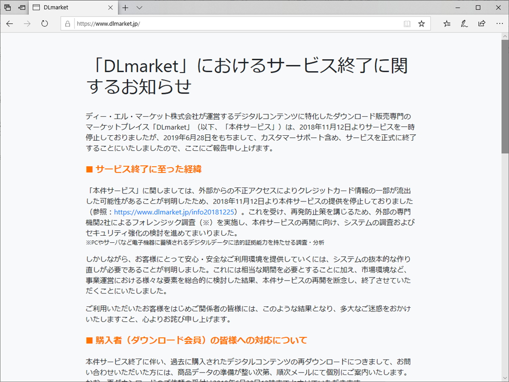Open a new browser tab
Viewport: 509px width, 382px height.
pyautogui.click(x=126, y=7)
